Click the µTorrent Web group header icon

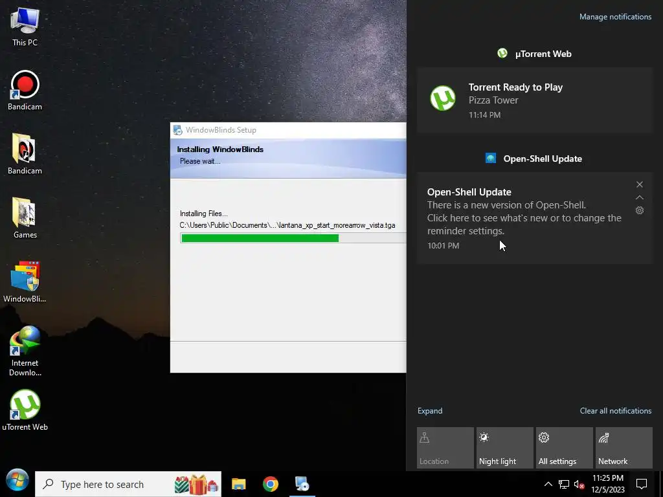pos(502,53)
